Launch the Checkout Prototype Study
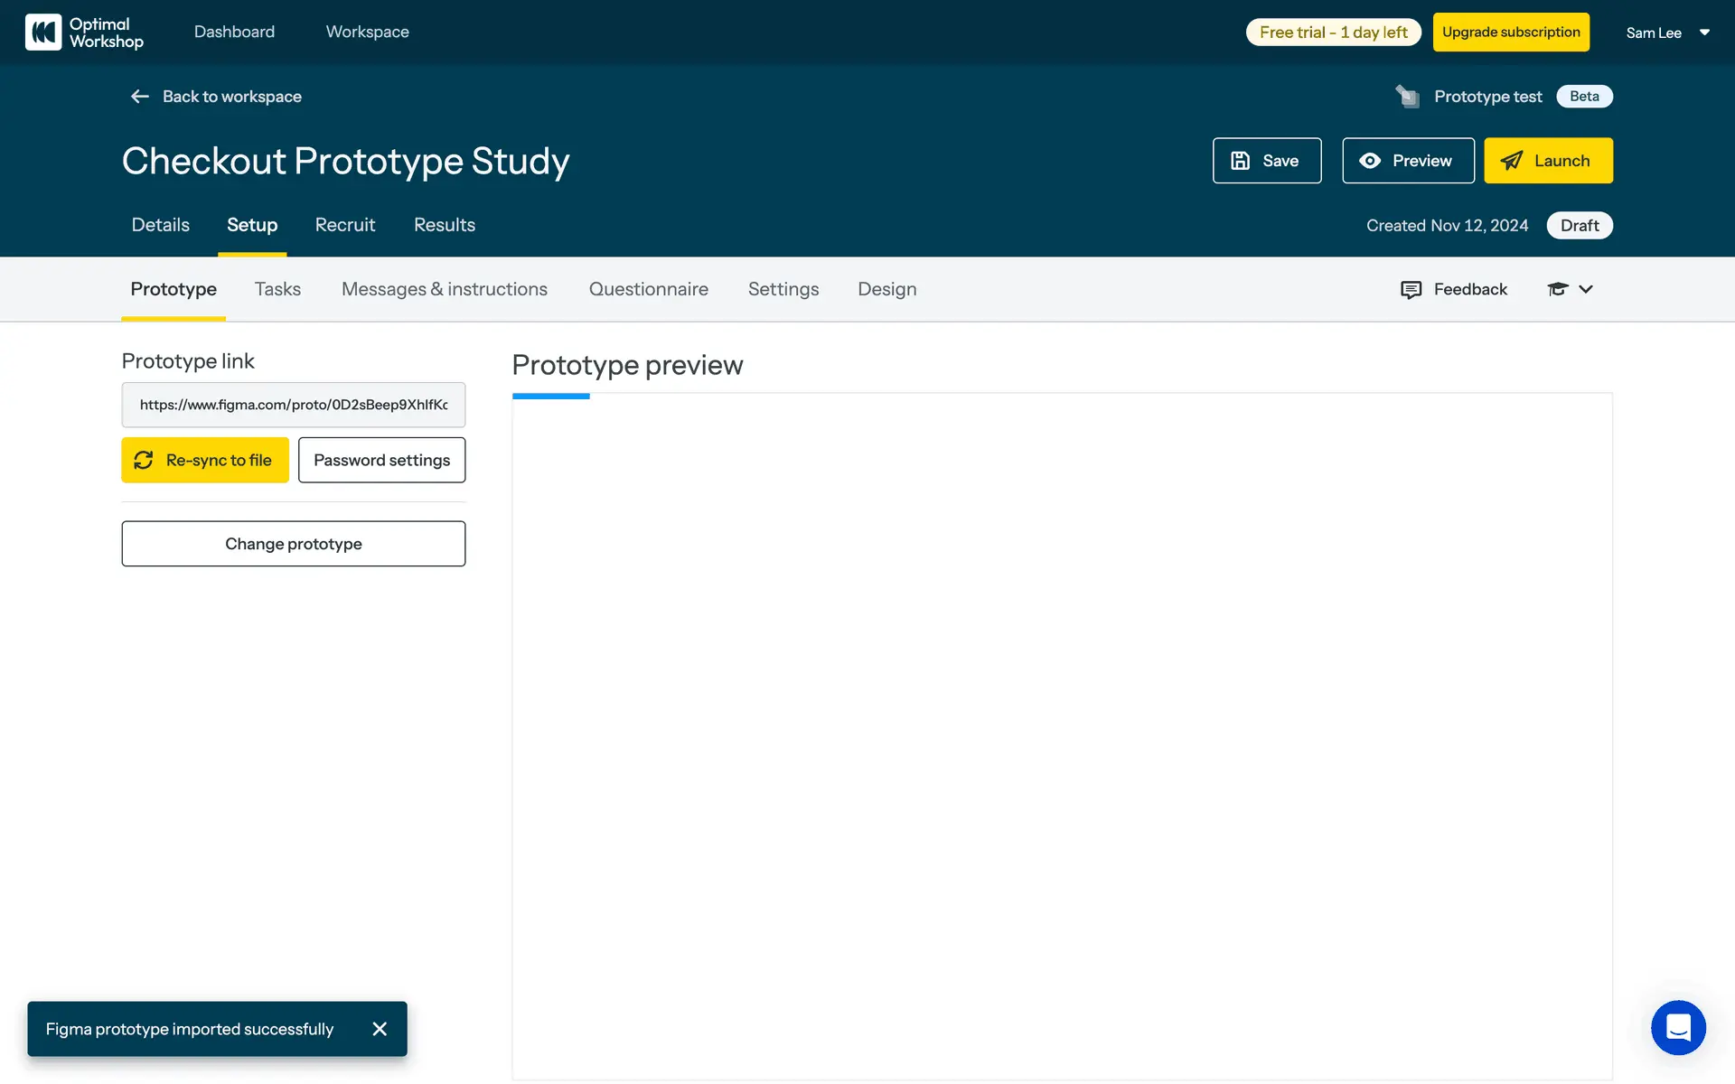1735x1084 pixels. (x=1547, y=161)
